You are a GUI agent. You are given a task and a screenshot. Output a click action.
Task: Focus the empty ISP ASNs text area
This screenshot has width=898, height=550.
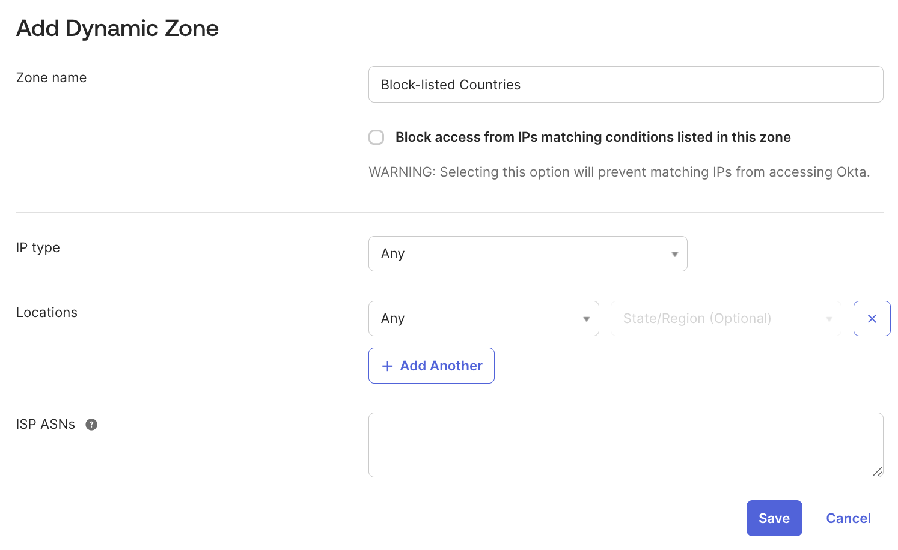tap(625, 444)
